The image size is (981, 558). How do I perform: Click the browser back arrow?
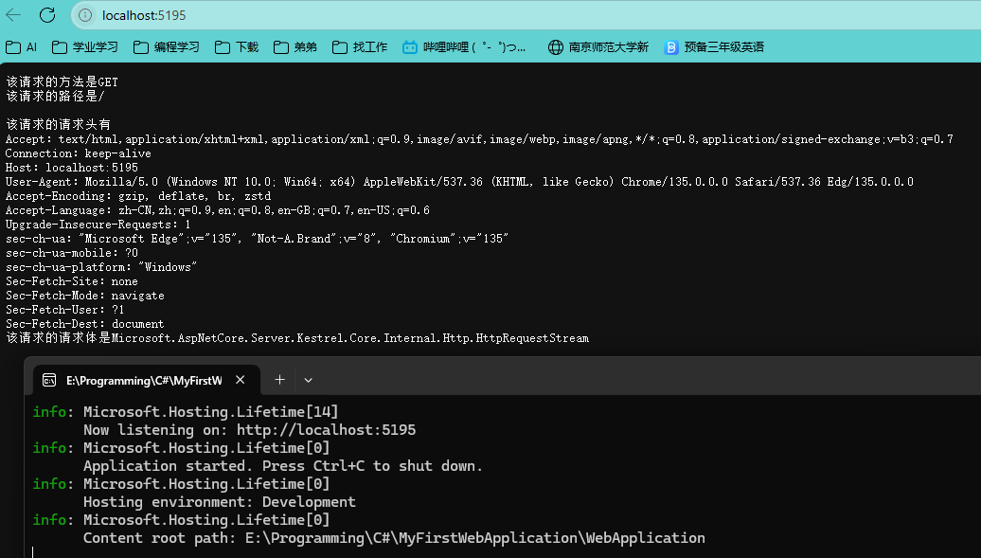click(14, 15)
